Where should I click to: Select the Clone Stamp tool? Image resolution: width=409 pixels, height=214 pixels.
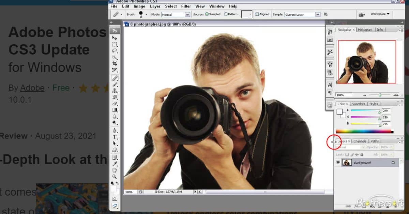click(115, 91)
